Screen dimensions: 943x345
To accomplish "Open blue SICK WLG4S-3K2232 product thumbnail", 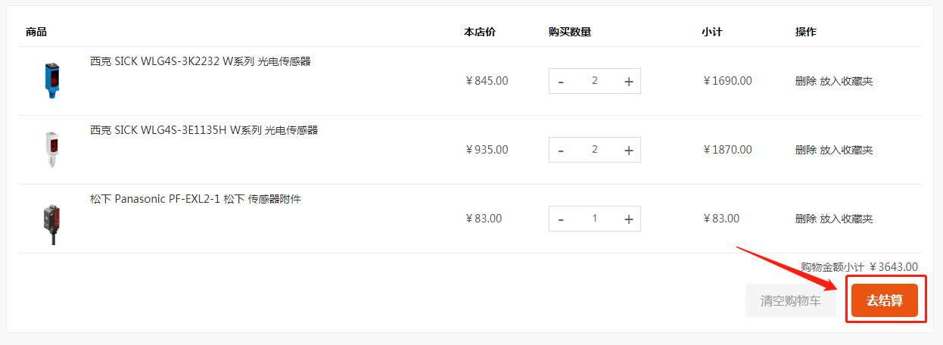I will click(x=50, y=81).
